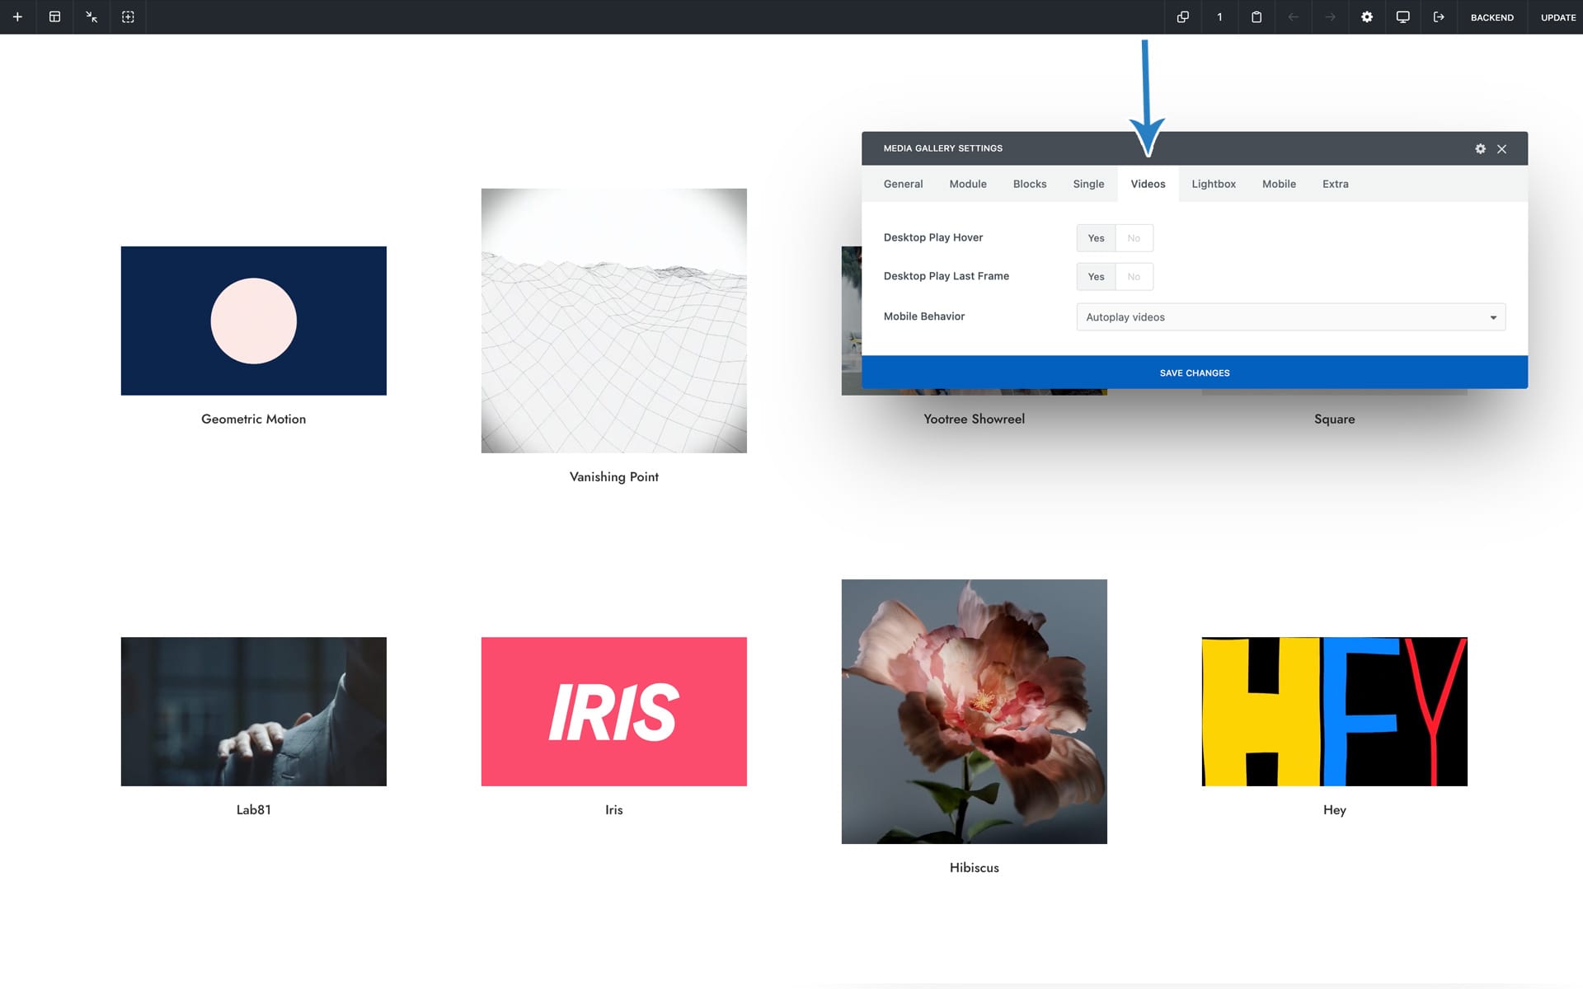Click the copy layers icon in top bar

pos(1182,16)
